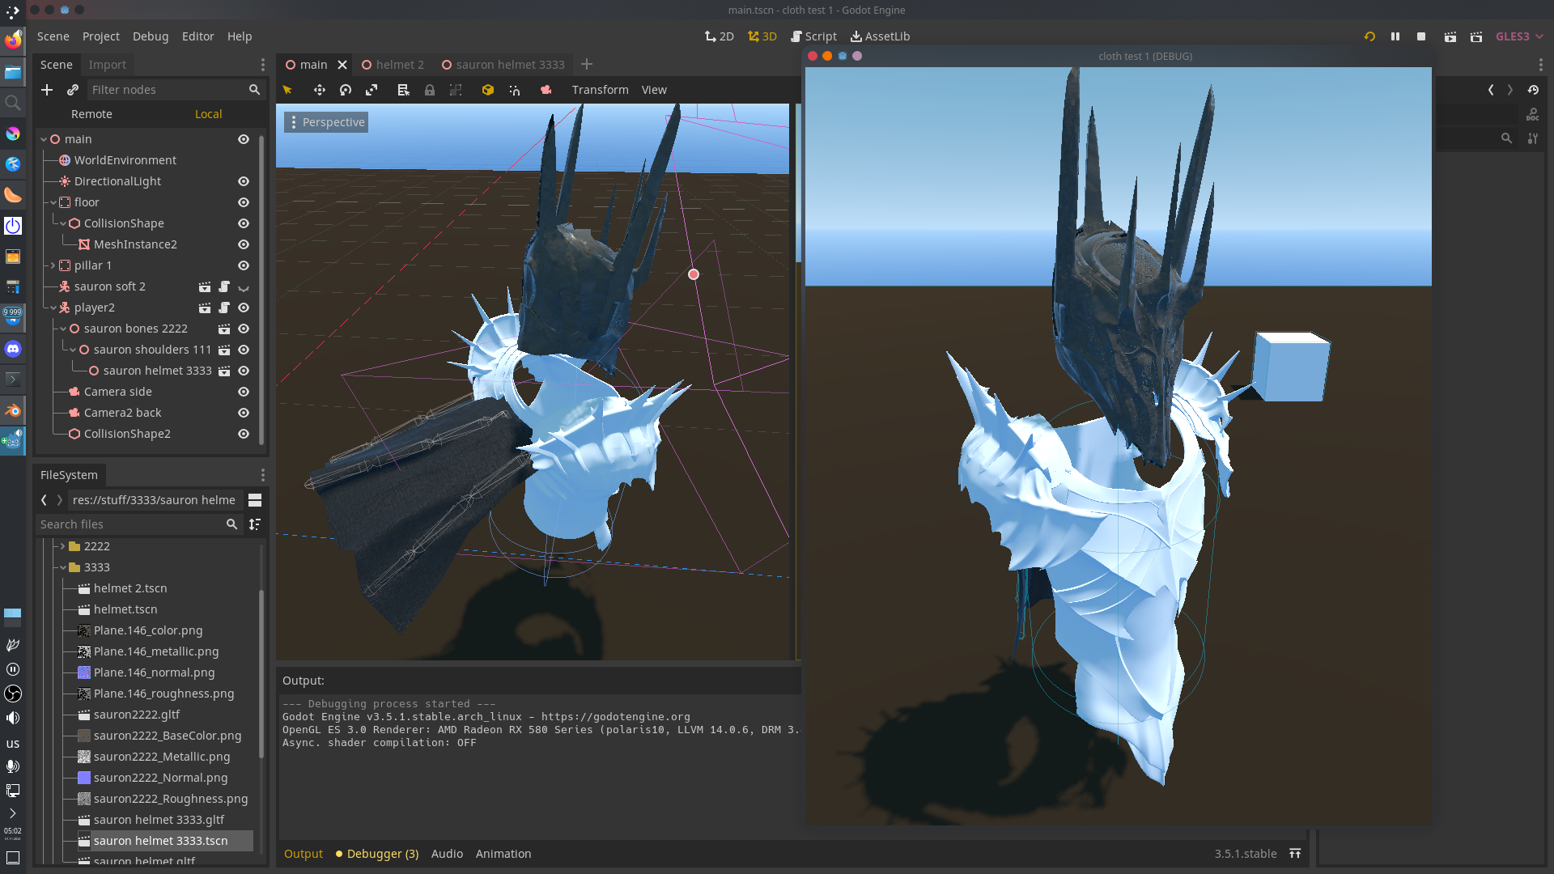1554x874 pixels.
Task: Hide the floor node
Action: click(x=244, y=202)
